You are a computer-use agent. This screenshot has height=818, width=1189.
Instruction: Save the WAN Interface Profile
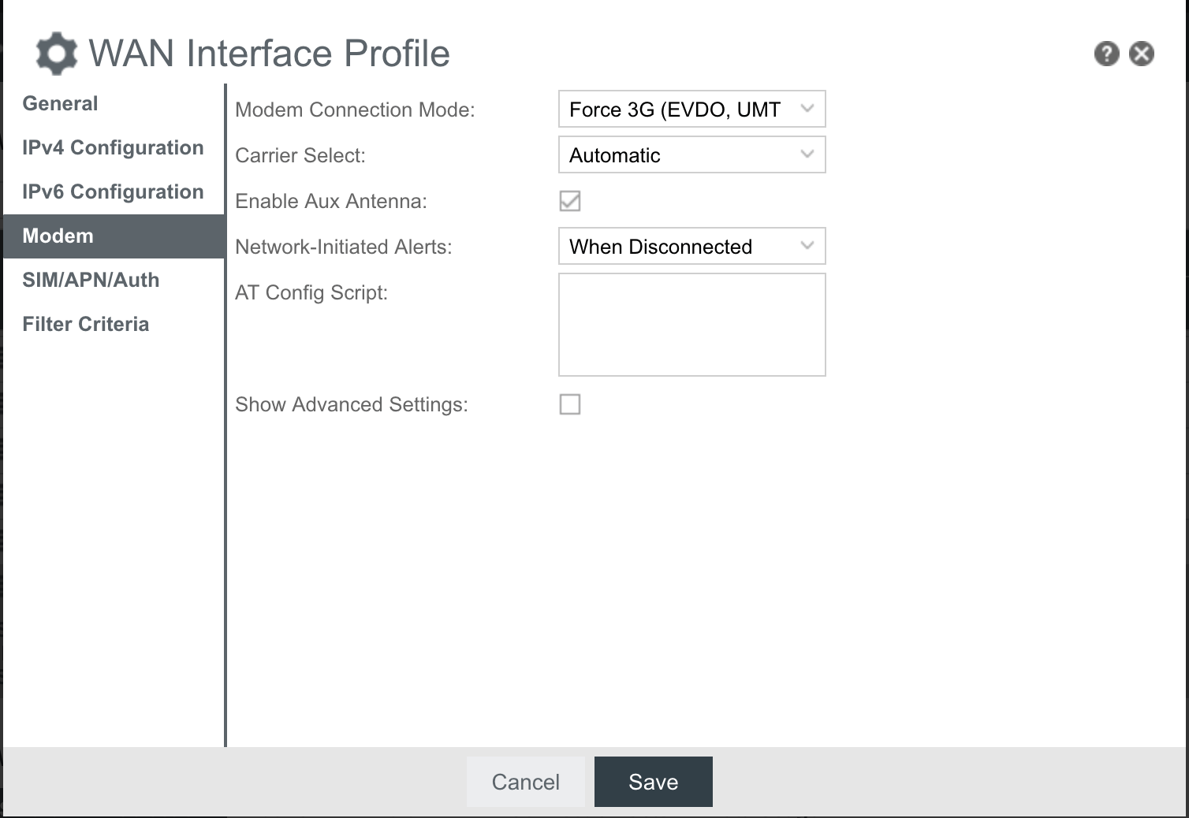[x=653, y=781]
